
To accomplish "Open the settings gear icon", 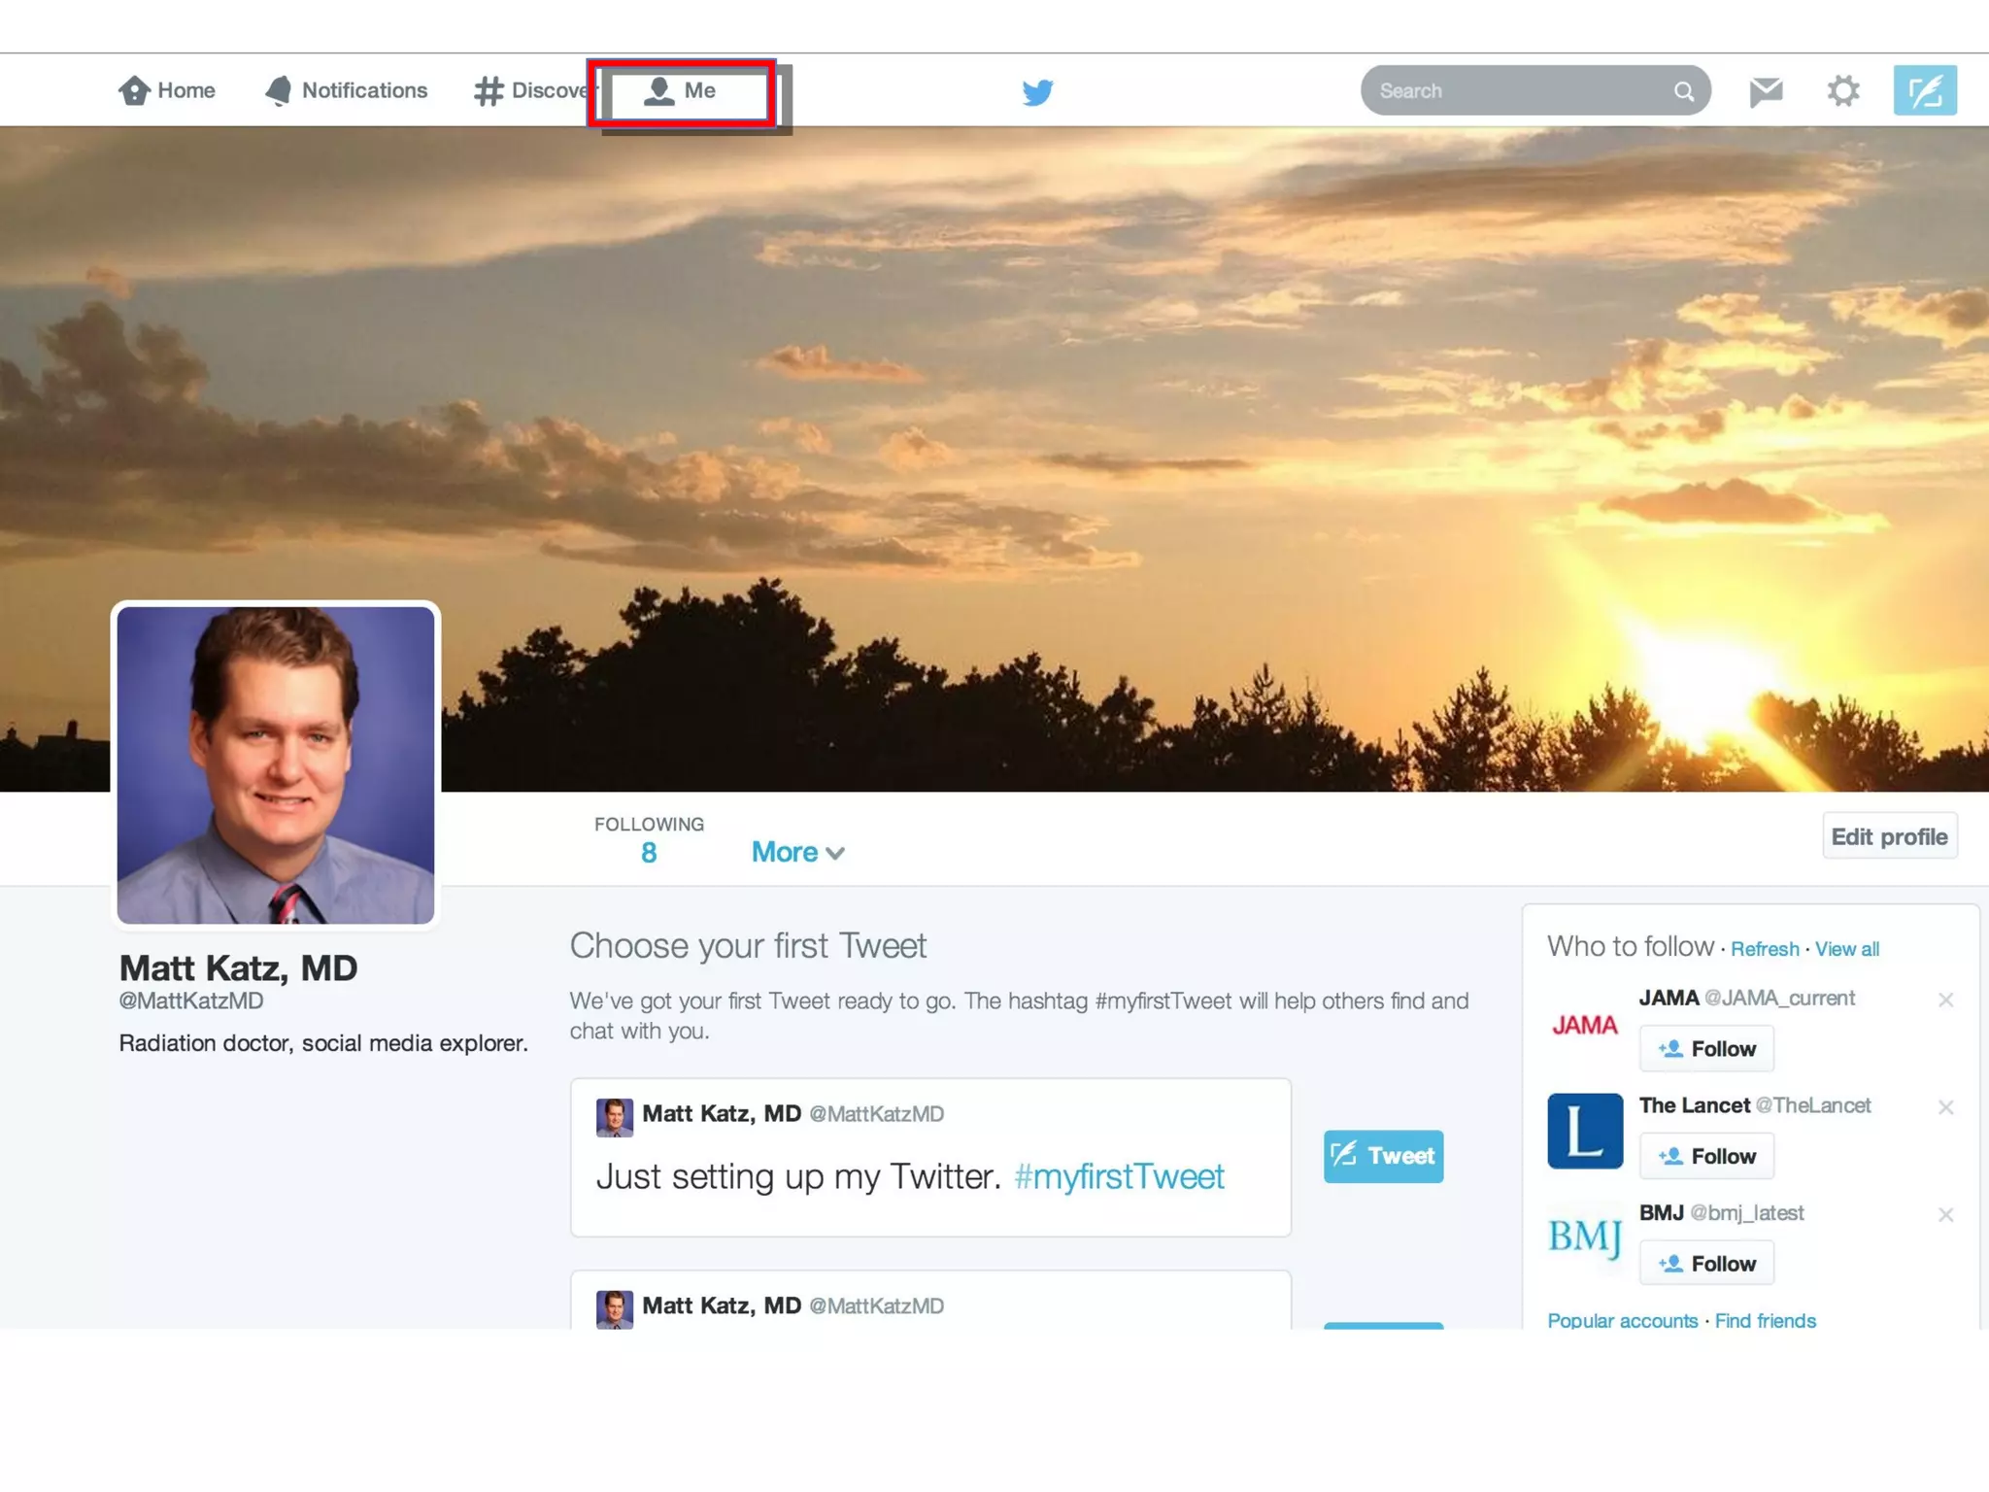I will point(1842,91).
